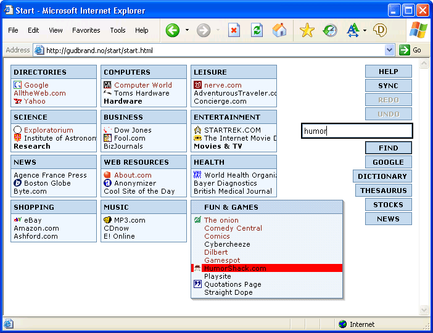The height and width of the screenshot is (333, 433).
Task: Click the Exploratorium circle icon
Action: point(17,129)
